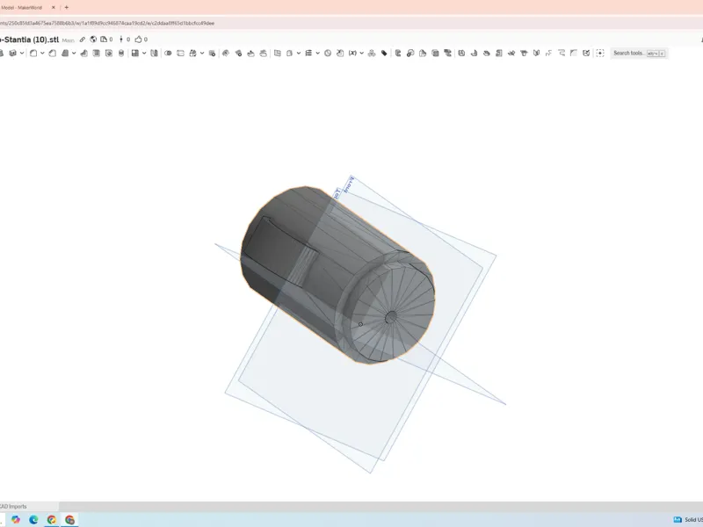The width and height of the screenshot is (703, 527).
Task: Select the Mirror tool icon
Action: tap(154, 53)
